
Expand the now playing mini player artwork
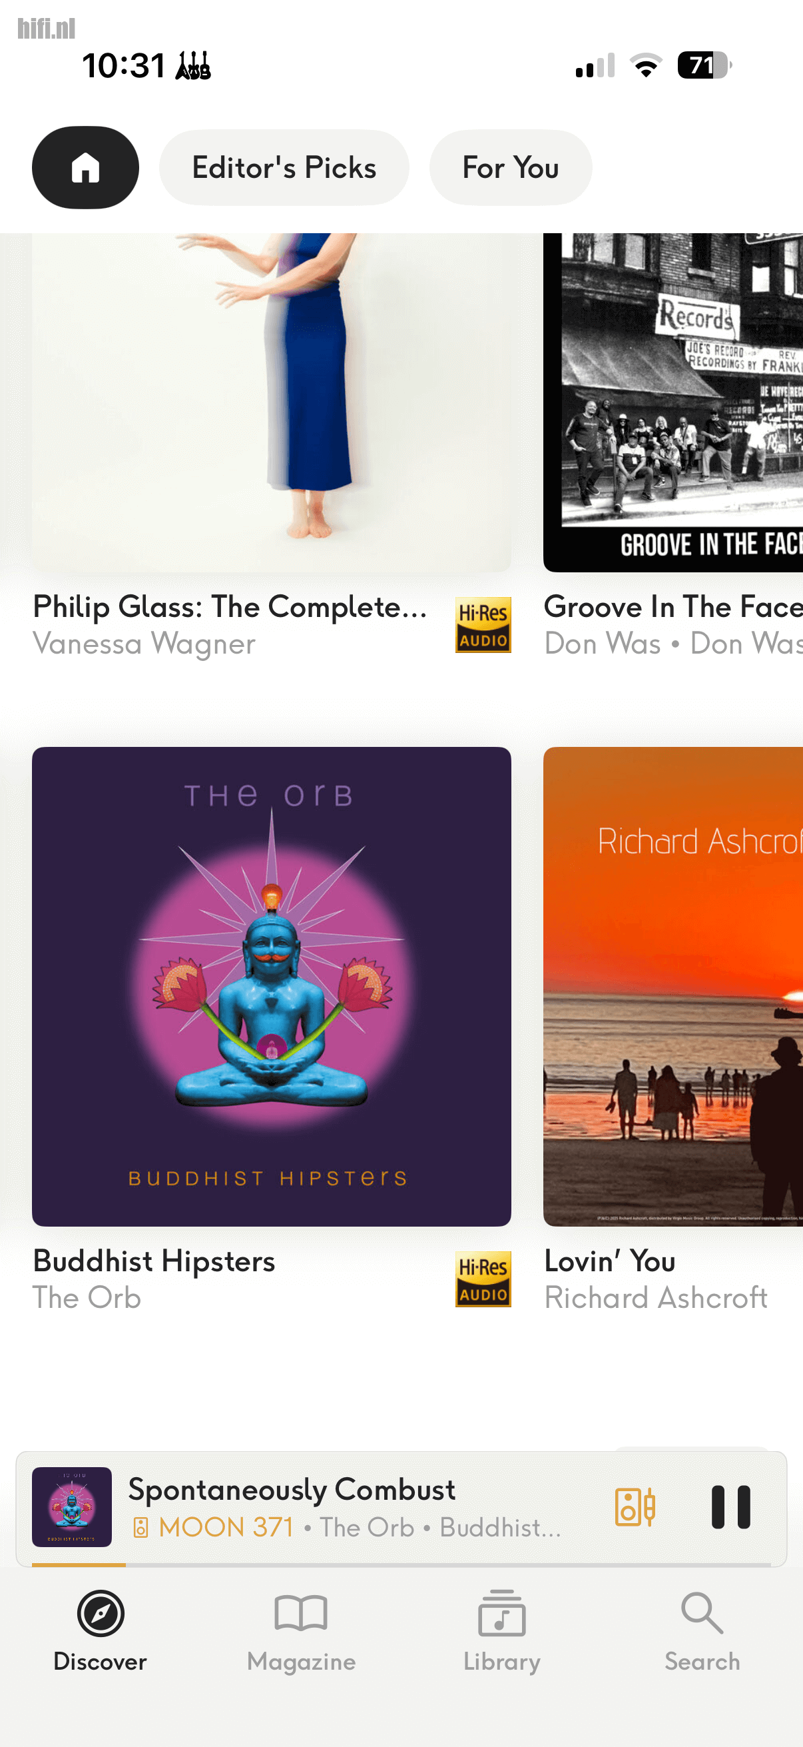(72, 1507)
